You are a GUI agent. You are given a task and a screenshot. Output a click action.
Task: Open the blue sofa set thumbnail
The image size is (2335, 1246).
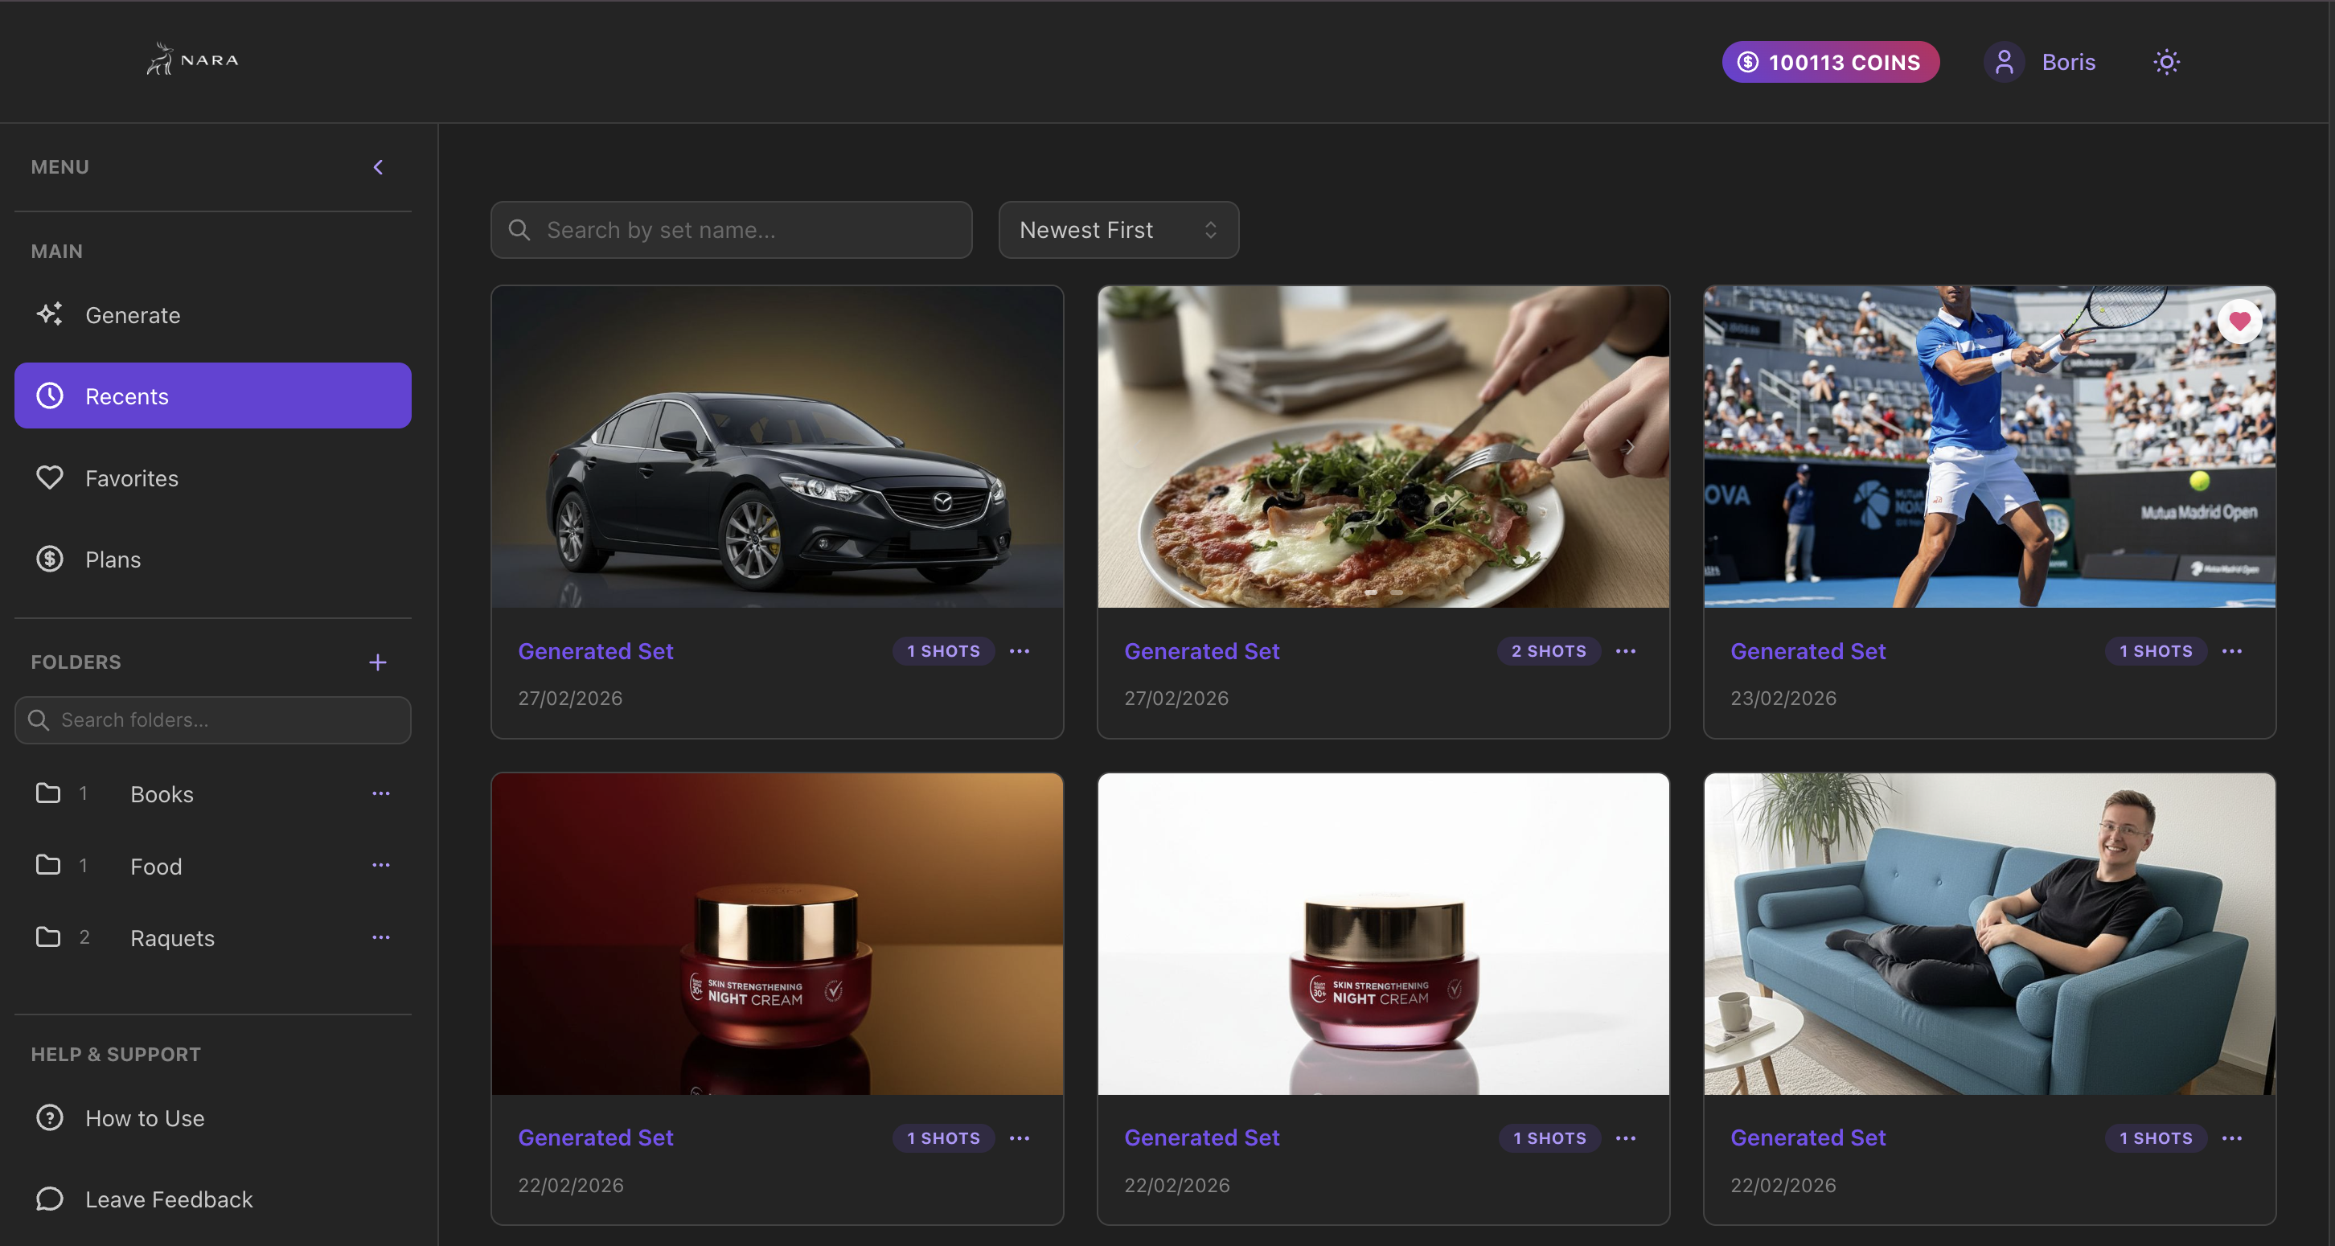point(1988,933)
